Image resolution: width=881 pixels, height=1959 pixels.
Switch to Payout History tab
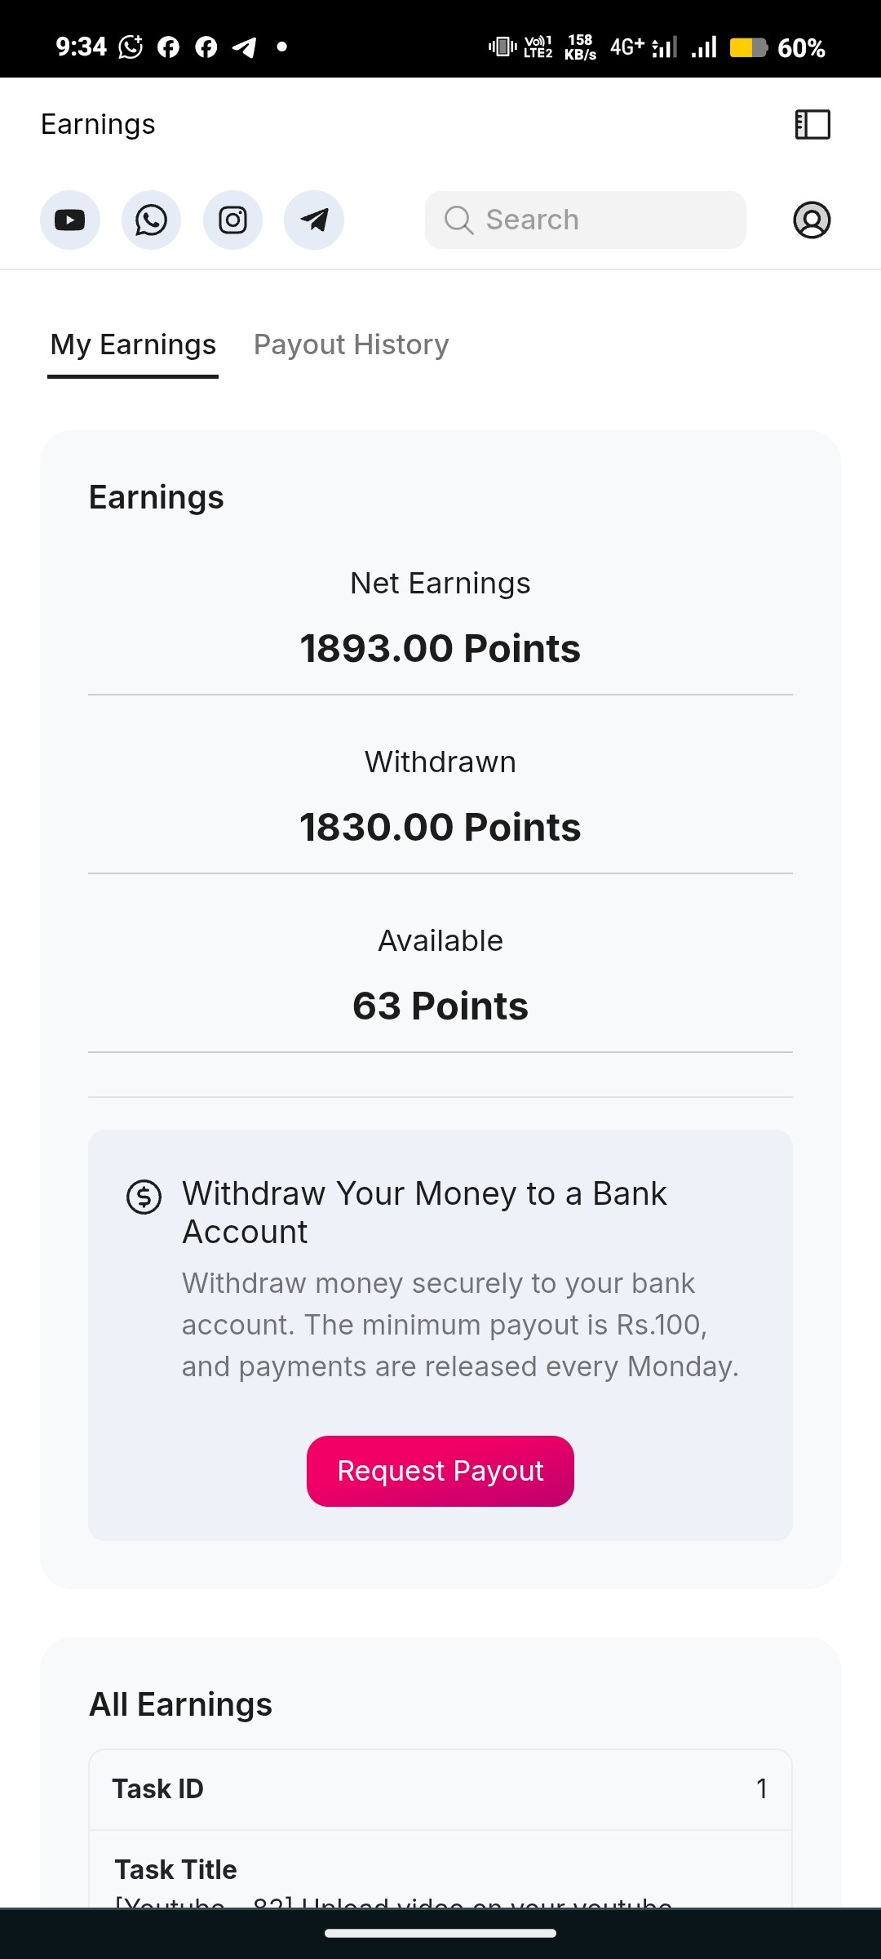click(352, 345)
